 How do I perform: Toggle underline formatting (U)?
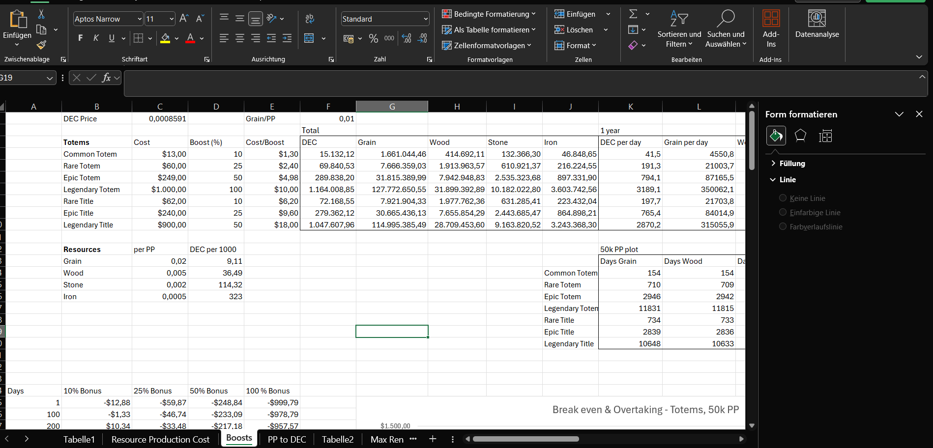point(112,38)
